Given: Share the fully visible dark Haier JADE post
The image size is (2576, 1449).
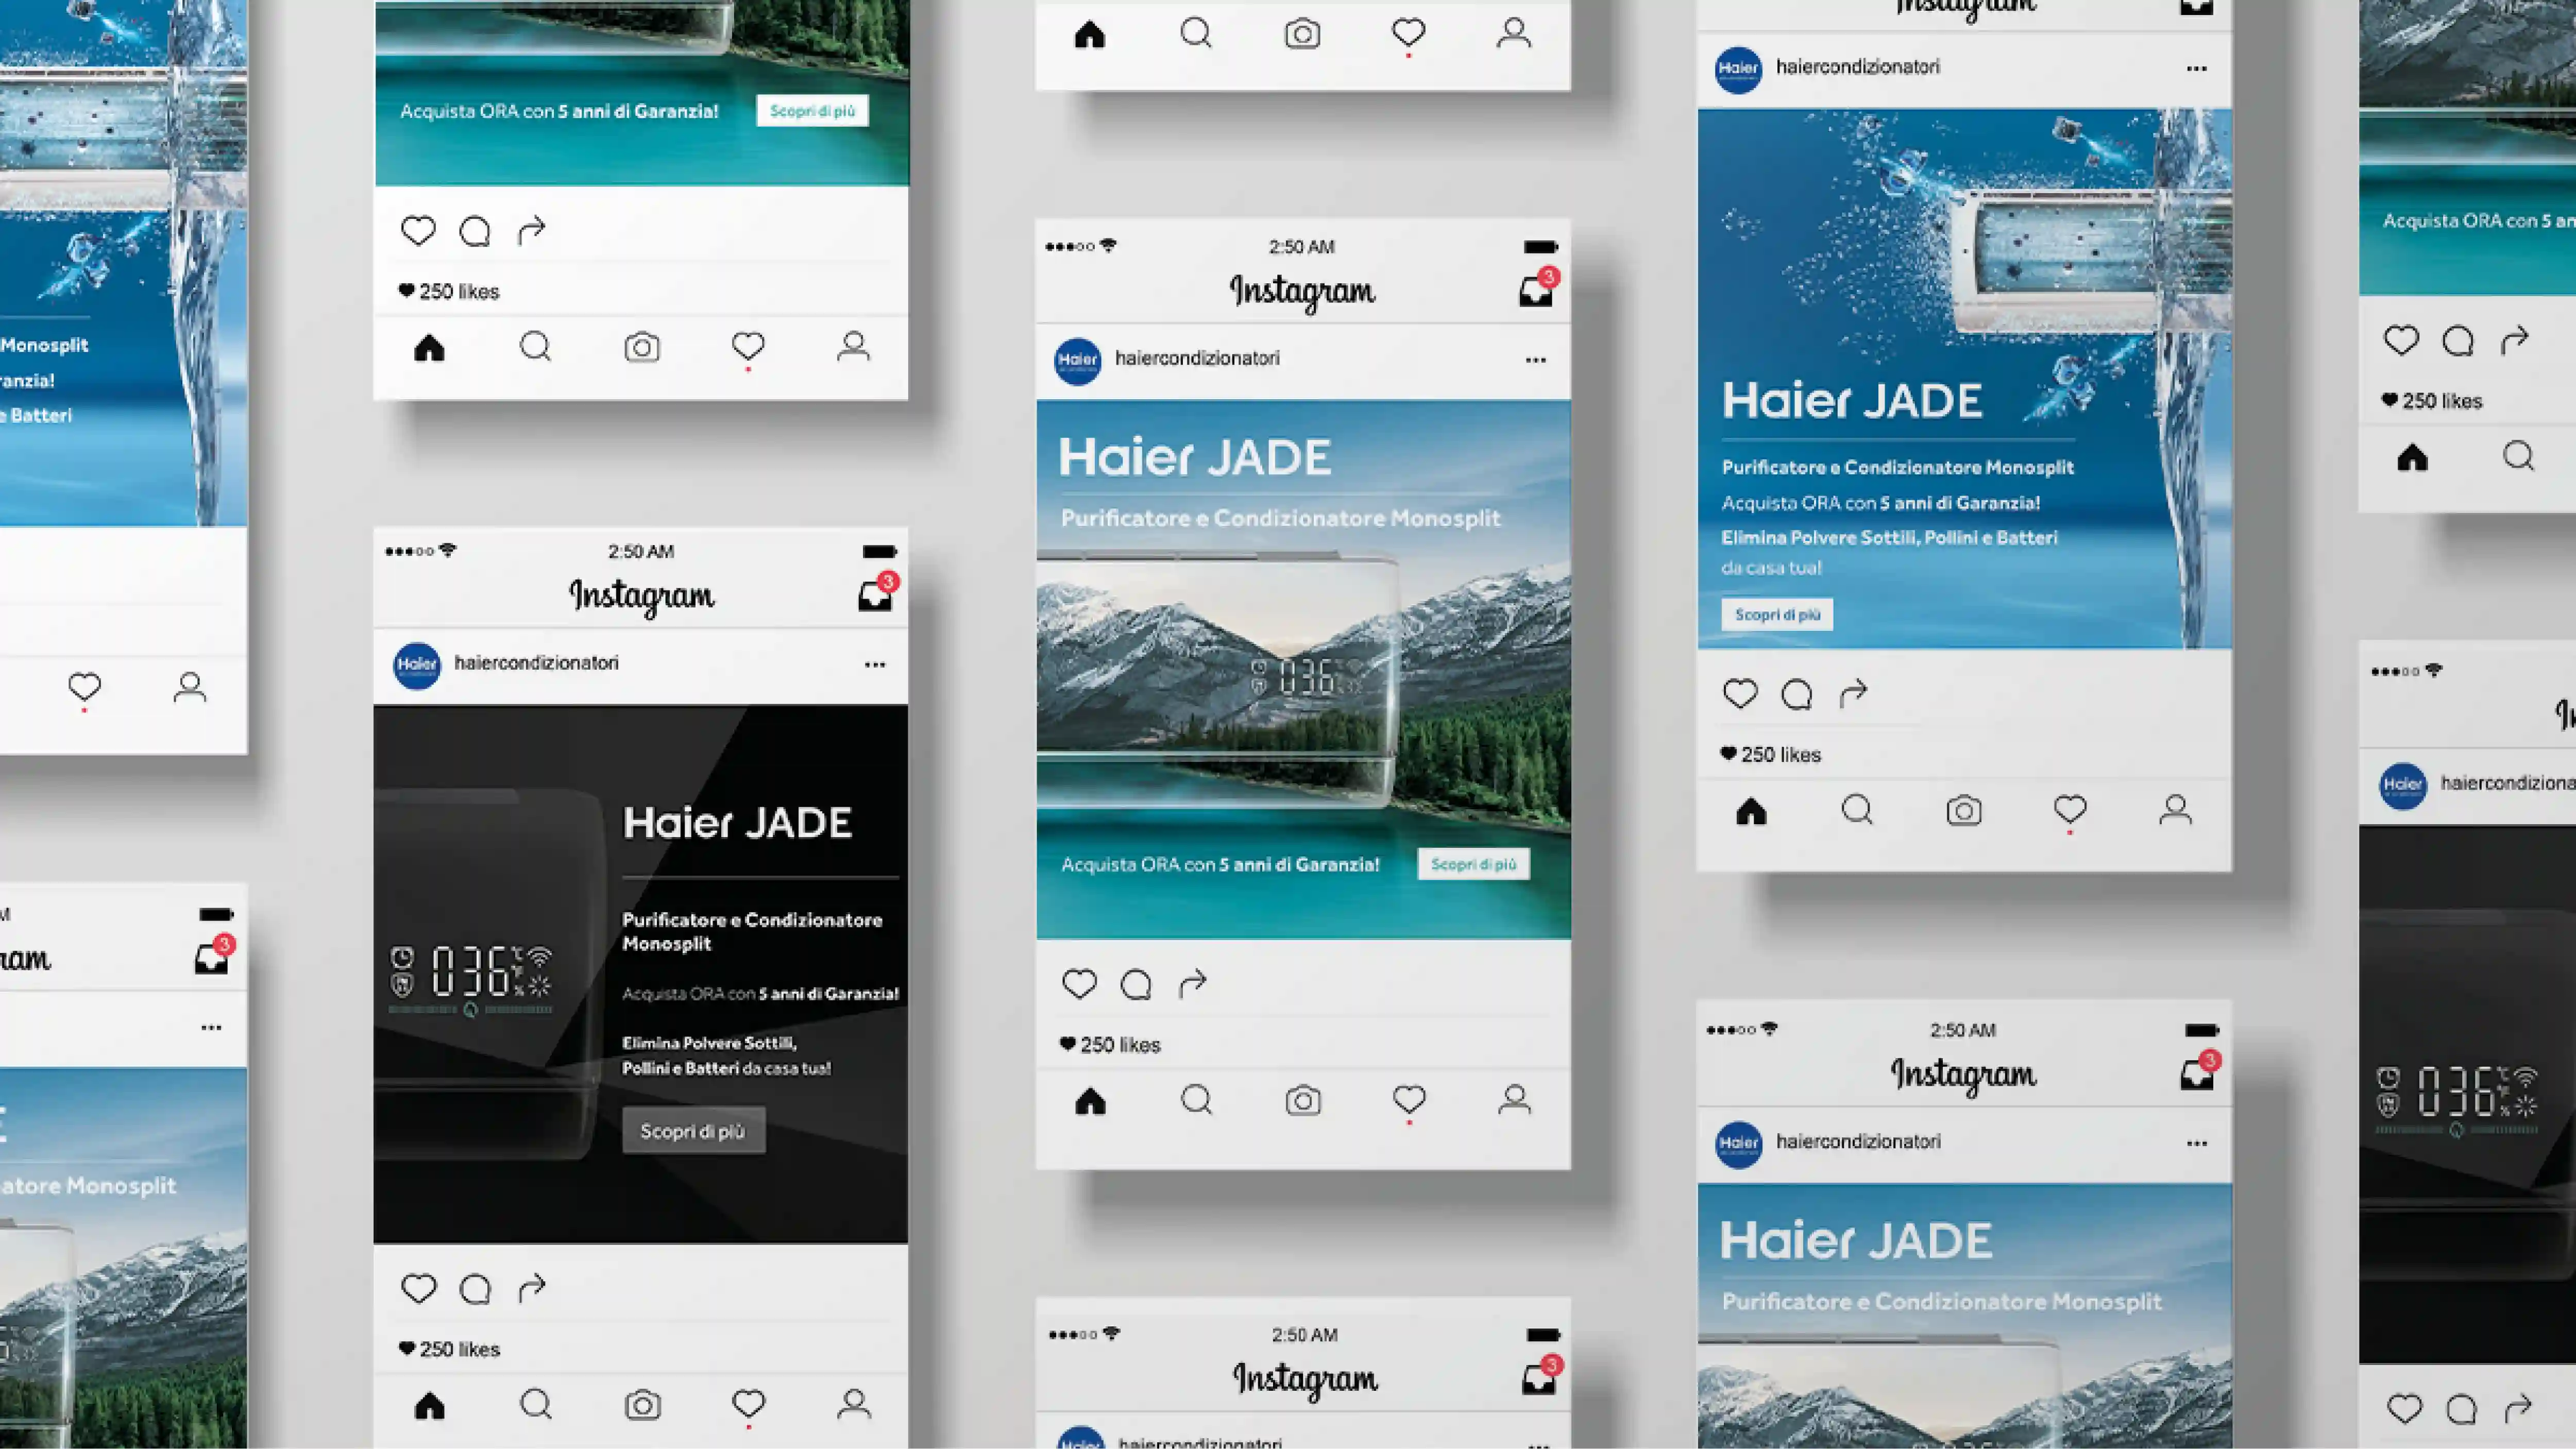Looking at the screenshot, I should pos(532,1288).
